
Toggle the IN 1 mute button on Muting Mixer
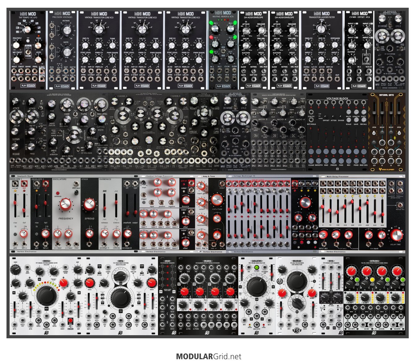211,23
